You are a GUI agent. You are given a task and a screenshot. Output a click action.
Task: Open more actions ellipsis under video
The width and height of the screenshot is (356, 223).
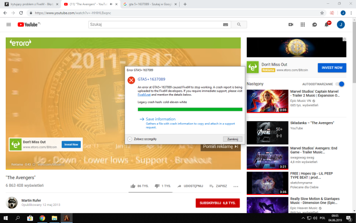[x=236, y=186]
